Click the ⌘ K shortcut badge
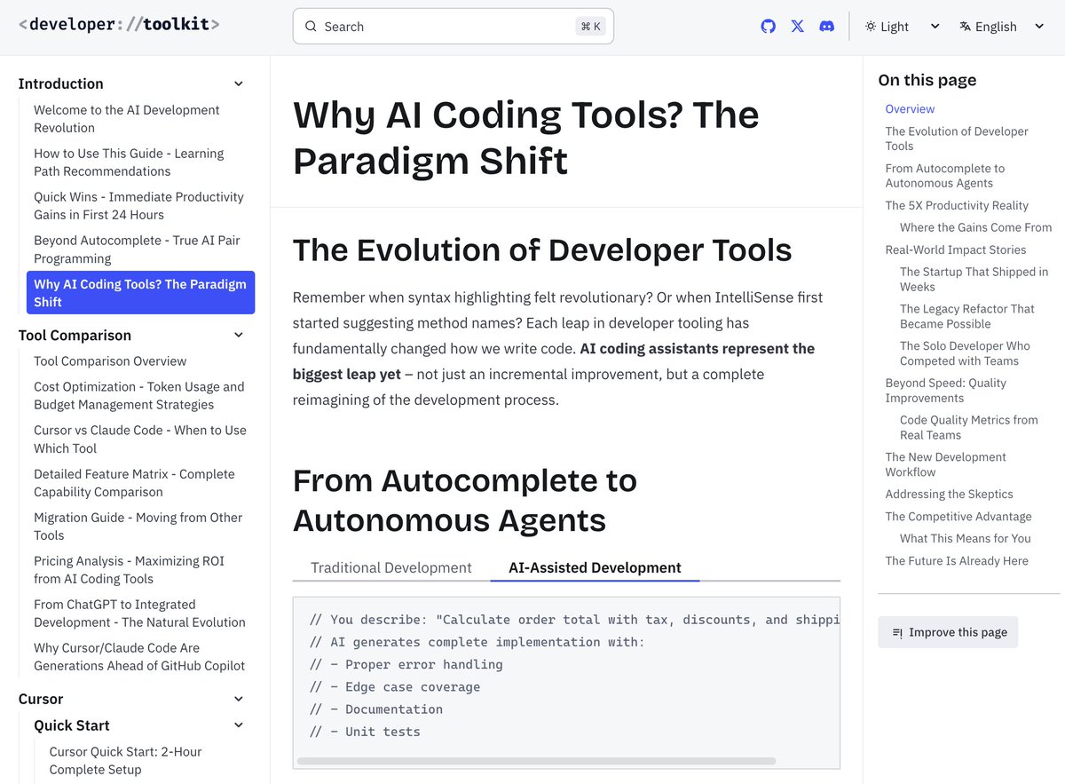 tap(591, 27)
